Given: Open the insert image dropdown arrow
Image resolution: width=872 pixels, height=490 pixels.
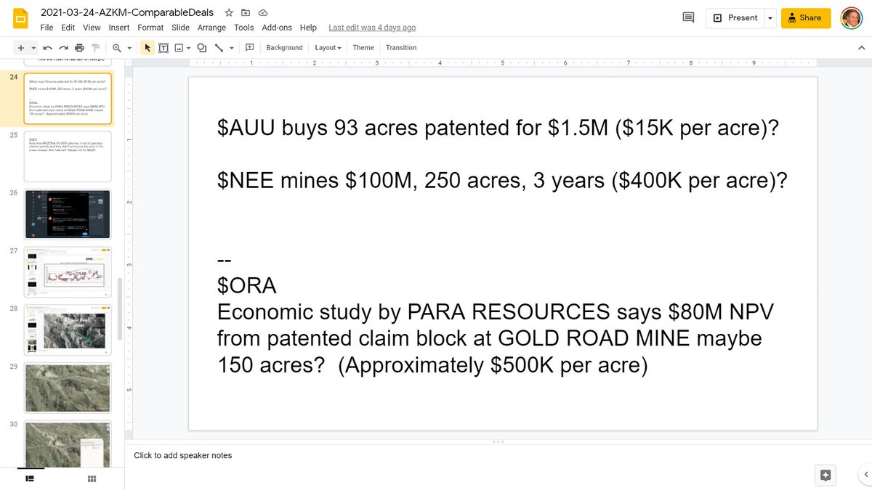Looking at the screenshot, I should tap(188, 48).
